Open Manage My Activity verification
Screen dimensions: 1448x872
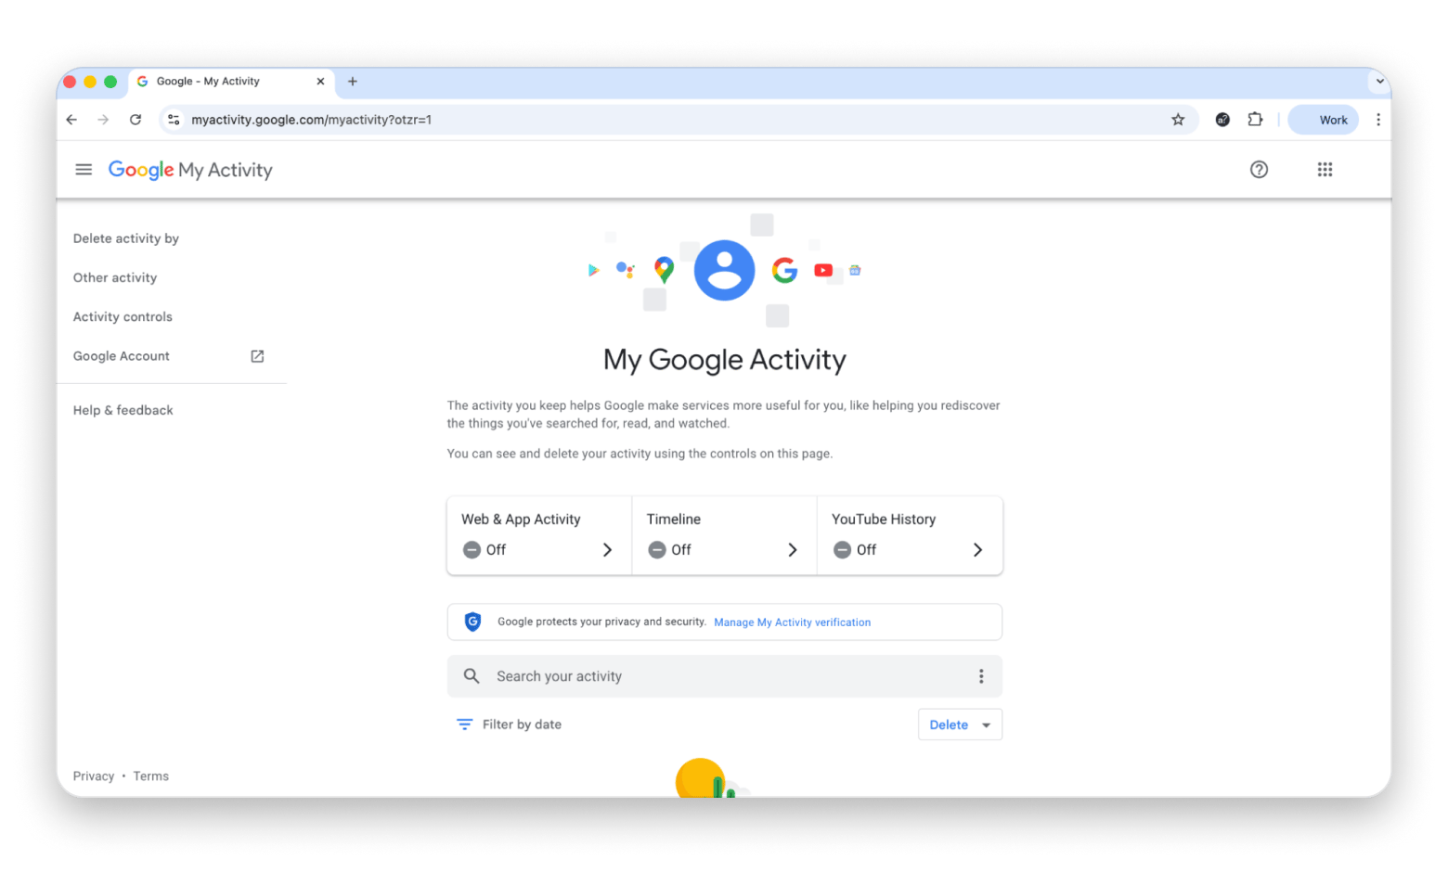pos(792,622)
